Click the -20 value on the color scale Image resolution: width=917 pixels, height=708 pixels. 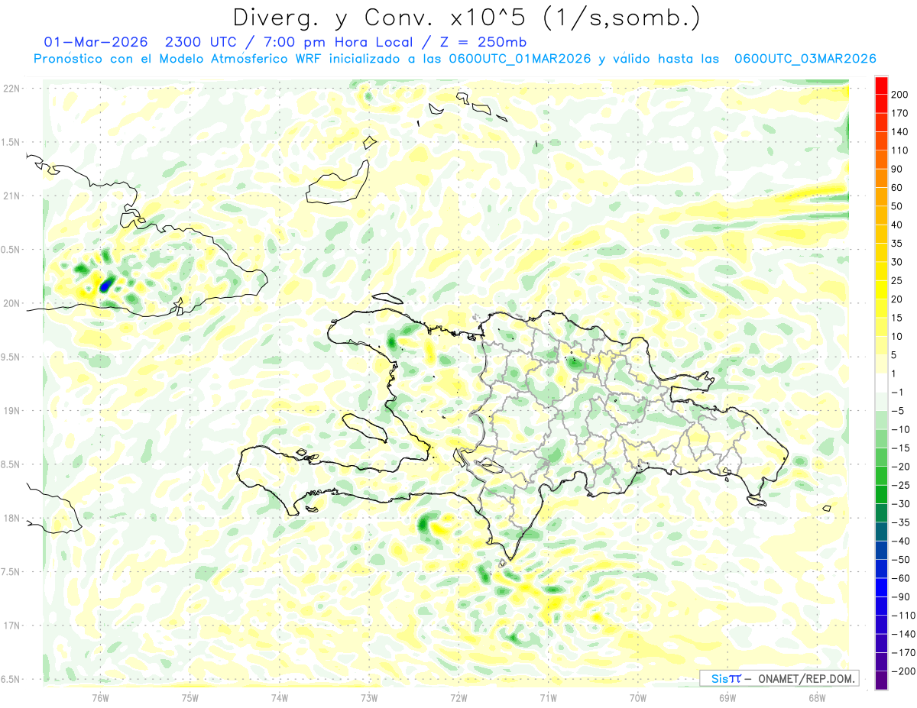(x=902, y=467)
